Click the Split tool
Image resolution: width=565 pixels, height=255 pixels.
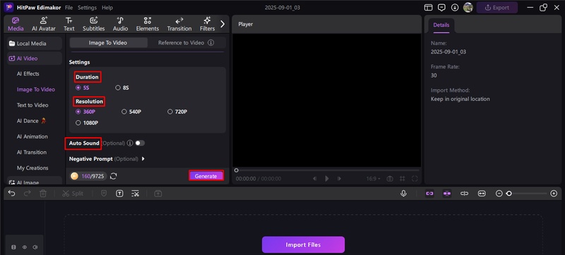click(73, 194)
